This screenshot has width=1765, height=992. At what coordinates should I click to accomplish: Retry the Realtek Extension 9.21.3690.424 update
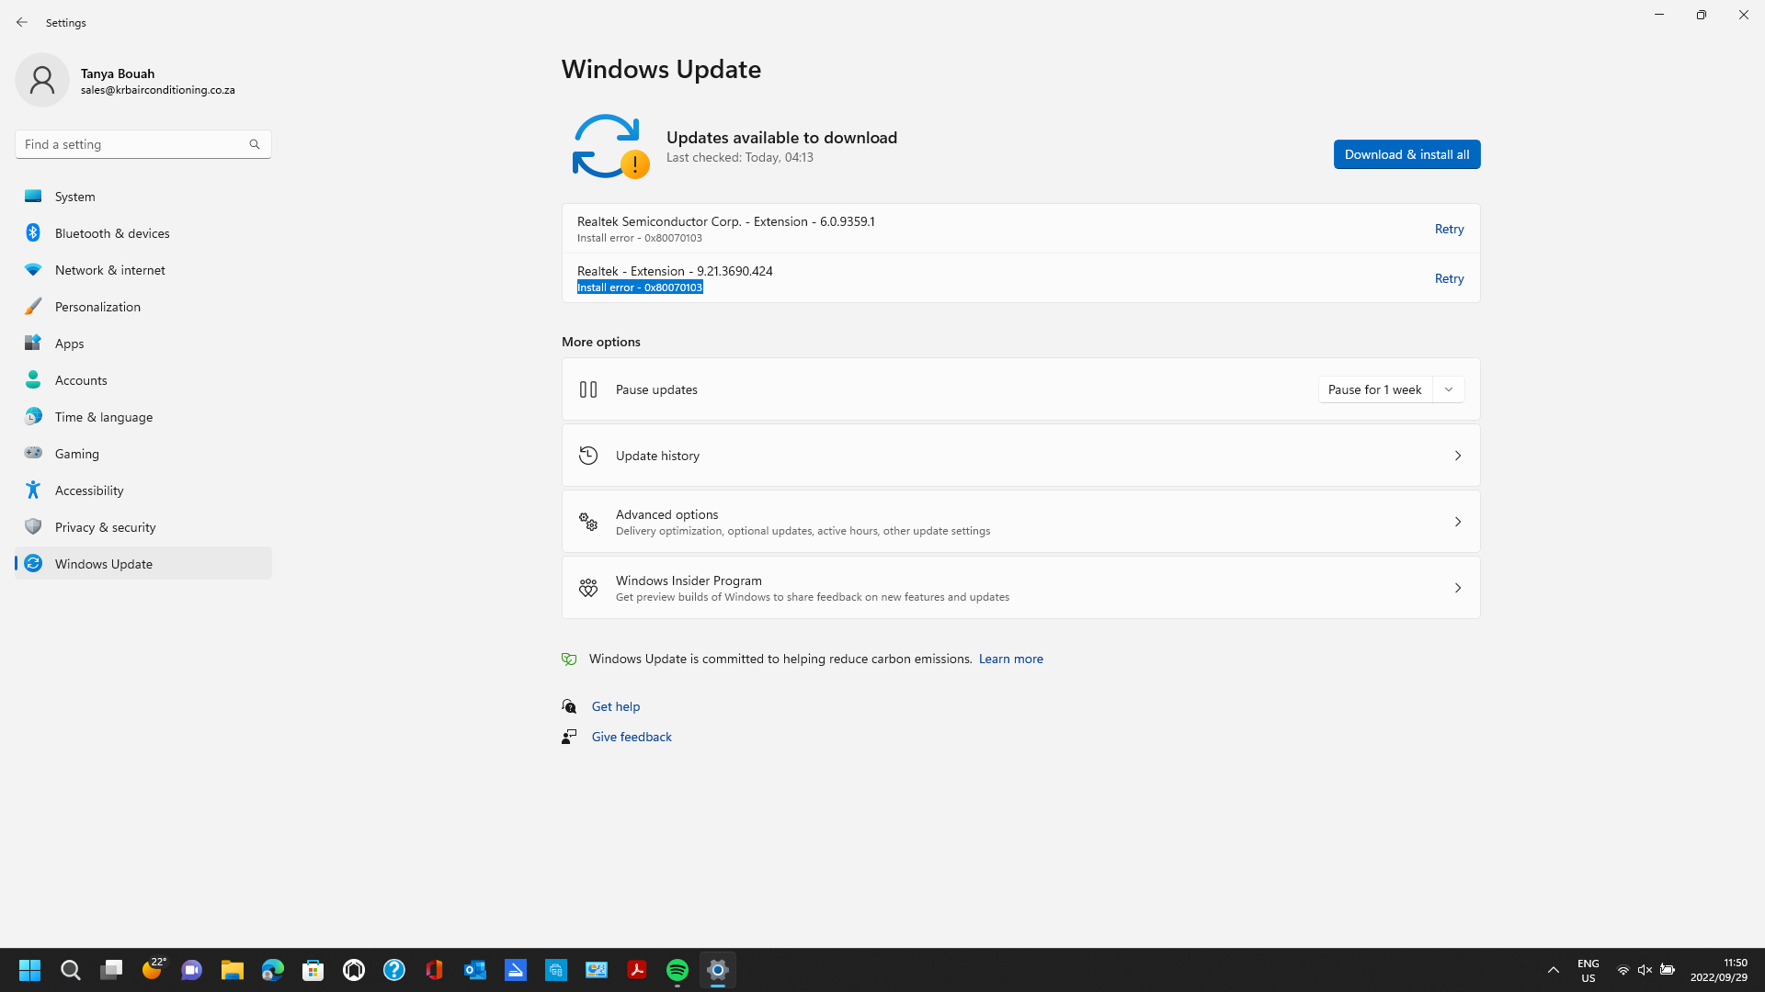(1449, 278)
